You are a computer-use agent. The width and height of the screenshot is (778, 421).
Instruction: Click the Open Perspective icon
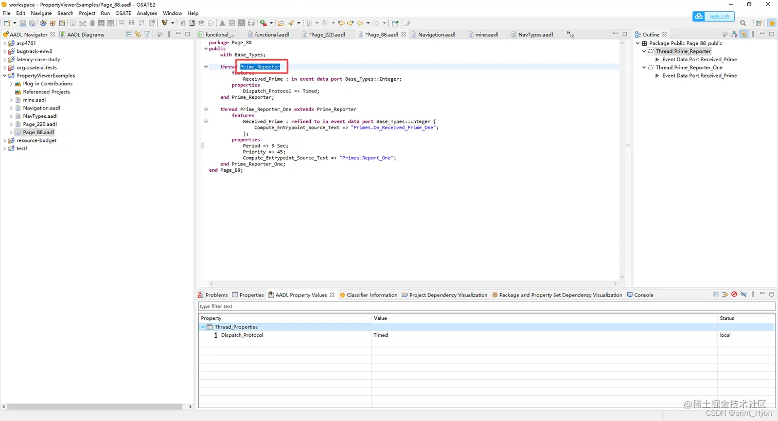point(759,23)
